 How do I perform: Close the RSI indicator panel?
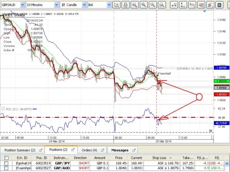click(3, 109)
